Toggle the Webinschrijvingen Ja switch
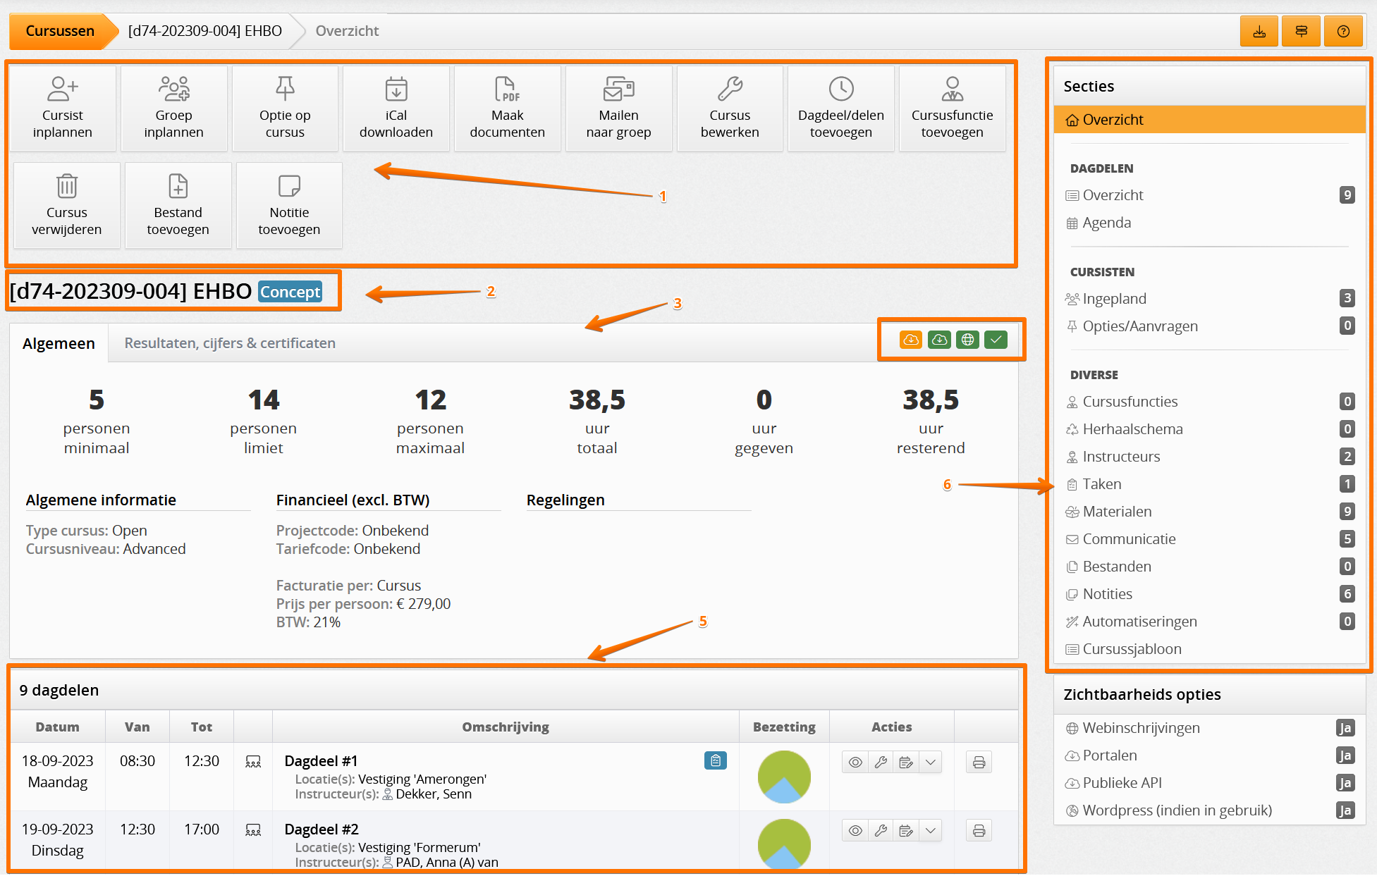The image size is (1377, 876). coord(1345,728)
